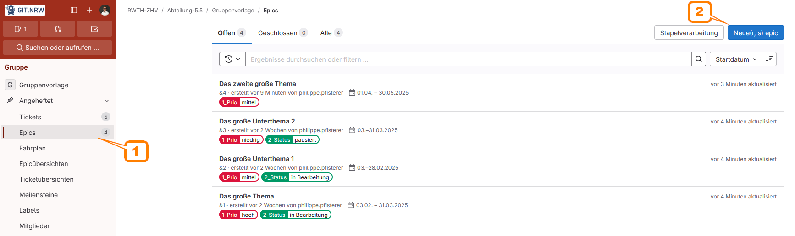Open merge requests icon button
The width and height of the screenshot is (795, 236).
pyautogui.click(x=57, y=29)
